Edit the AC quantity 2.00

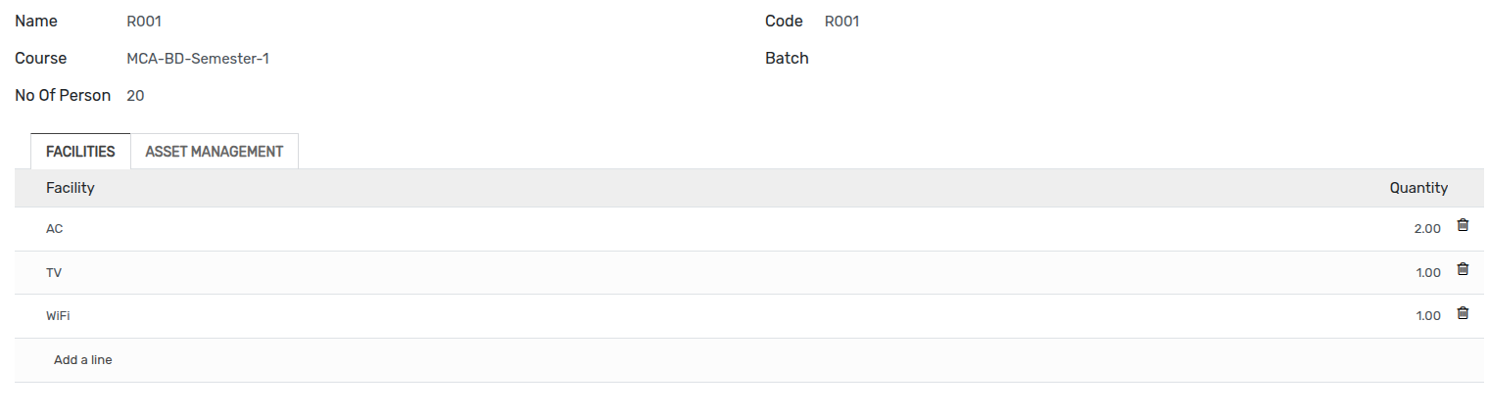pos(1427,229)
